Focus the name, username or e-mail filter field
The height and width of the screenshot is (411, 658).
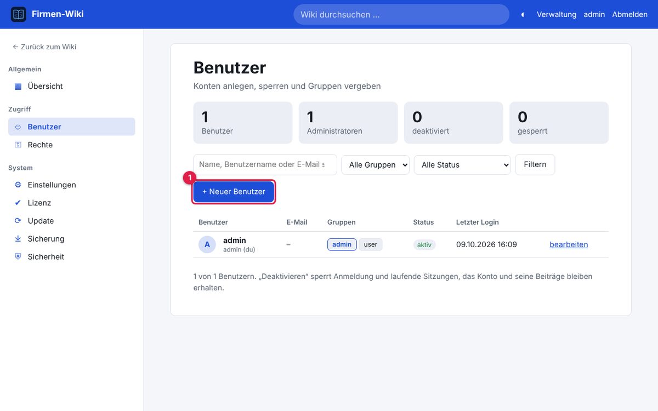click(265, 164)
